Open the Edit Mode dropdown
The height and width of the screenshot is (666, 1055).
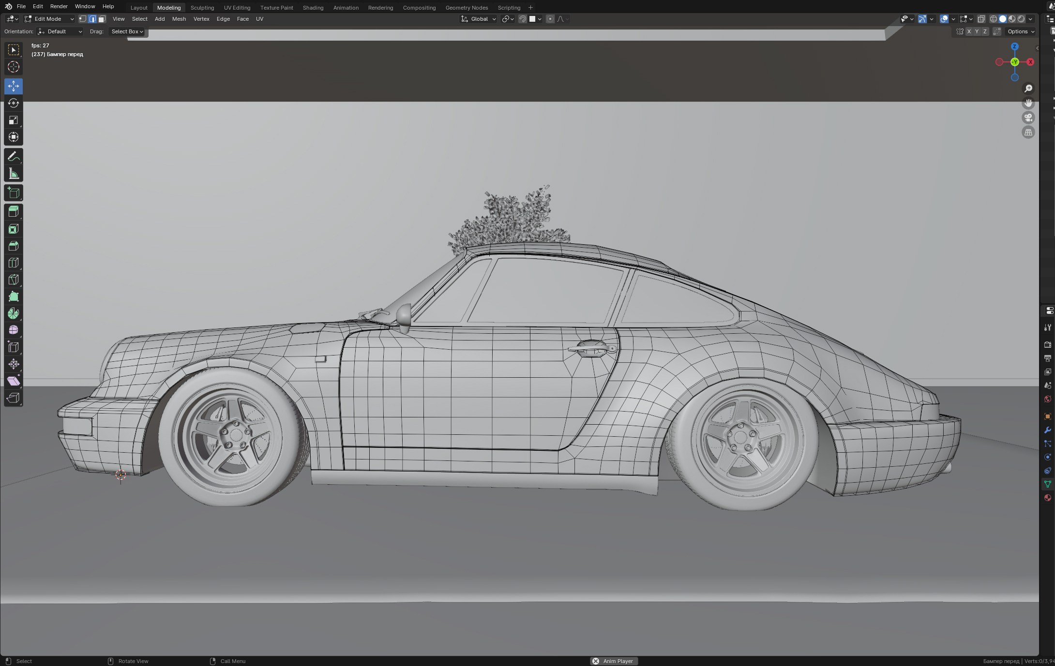pos(48,19)
